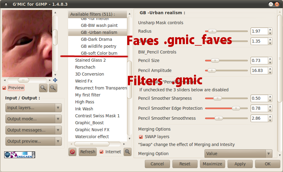
Task: Zoom in the preview image
Action: coord(53,88)
